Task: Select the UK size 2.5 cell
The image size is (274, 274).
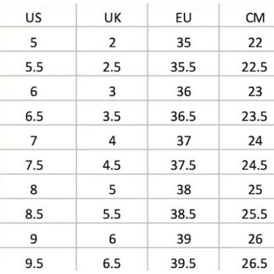Action: (112, 67)
